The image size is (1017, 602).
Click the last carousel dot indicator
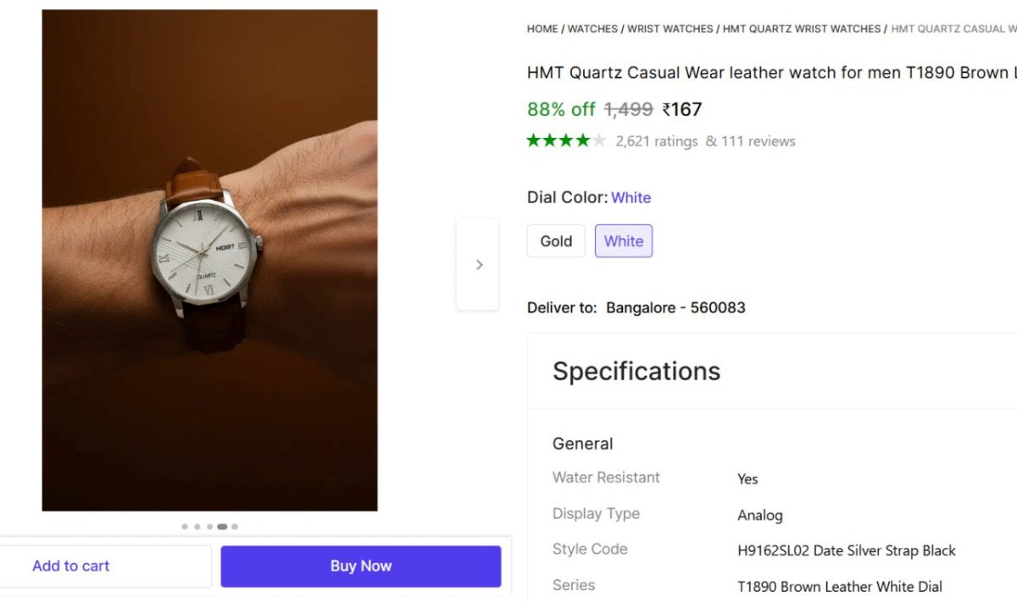(235, 526)
